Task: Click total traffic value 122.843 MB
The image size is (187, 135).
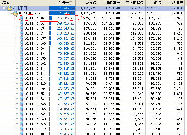Action: click(65, 28)
